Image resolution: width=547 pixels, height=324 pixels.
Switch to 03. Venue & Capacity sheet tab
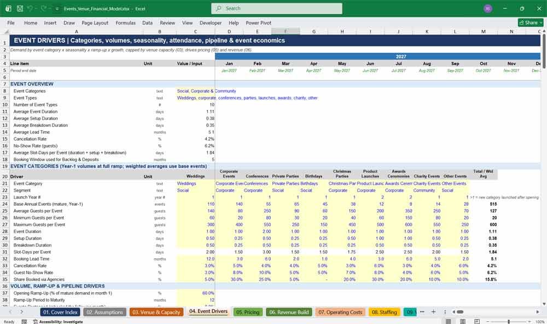[x=156, y=312]
